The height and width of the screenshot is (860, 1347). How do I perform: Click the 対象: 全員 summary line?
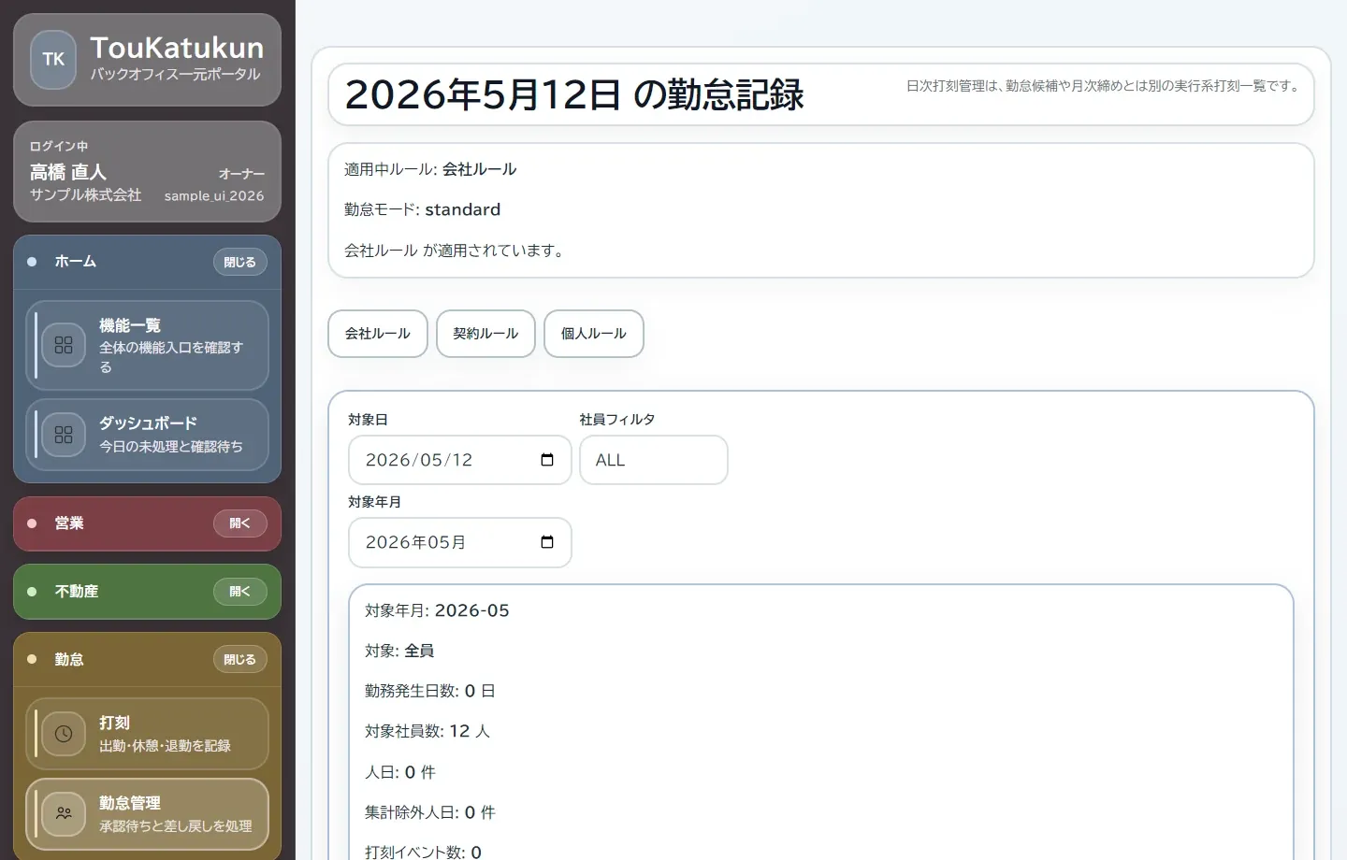(399, 651)
